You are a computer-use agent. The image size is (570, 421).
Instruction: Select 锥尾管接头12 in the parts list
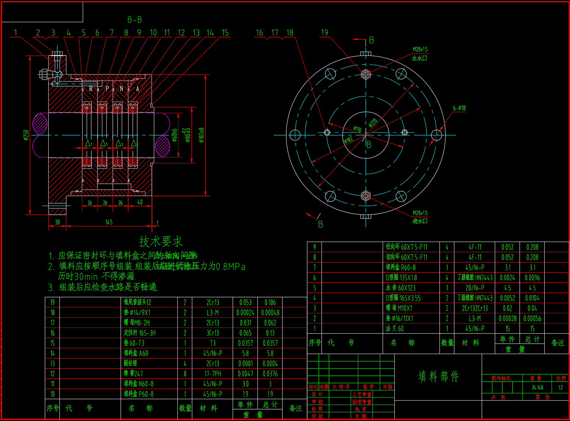click(x=138, y=302)
